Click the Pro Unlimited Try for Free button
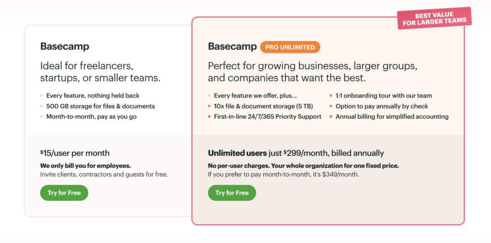The image size is (491, 243). coord(232,193)
